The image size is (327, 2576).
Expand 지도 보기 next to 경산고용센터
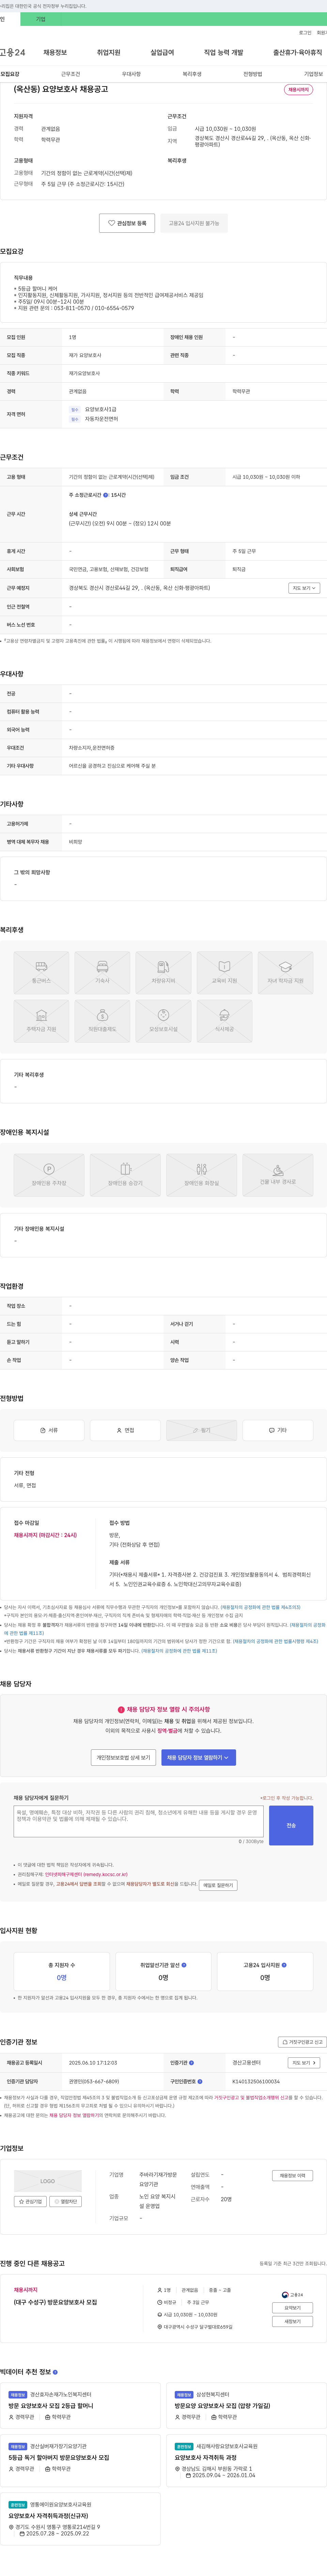(304, 2062)
